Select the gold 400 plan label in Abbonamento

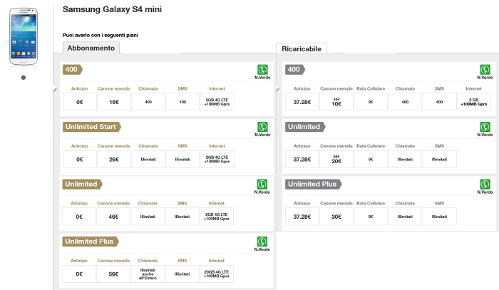73,69
